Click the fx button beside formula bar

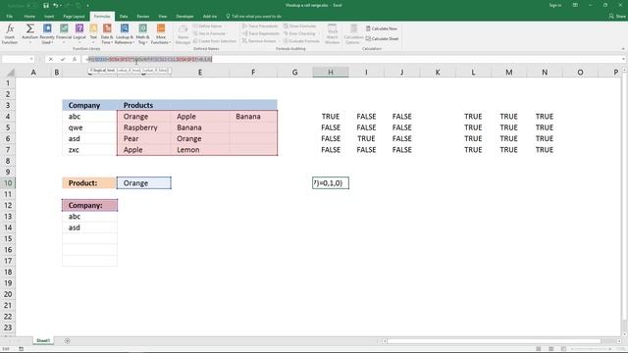tap(75, 59)
